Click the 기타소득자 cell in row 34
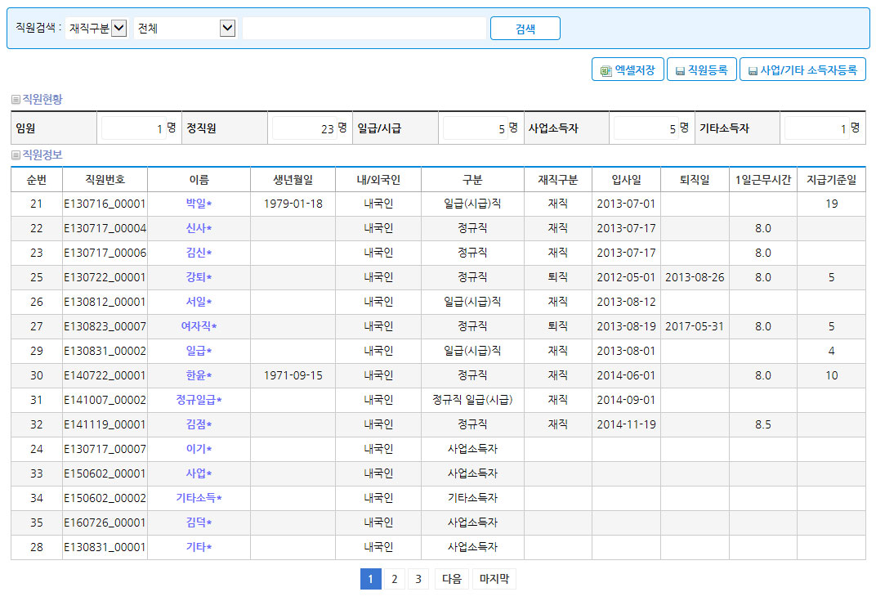 click(x=472, y=498)
